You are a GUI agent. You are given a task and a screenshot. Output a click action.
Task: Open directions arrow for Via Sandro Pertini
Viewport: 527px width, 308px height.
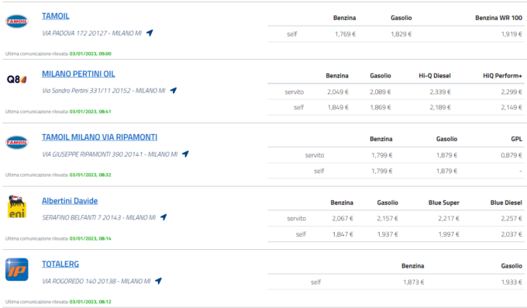(x=173, y=90)
